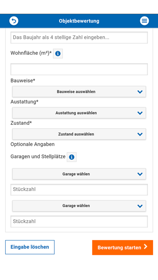
Task: Expand the second Garage wählen dropdown
Action: [79, 206]
